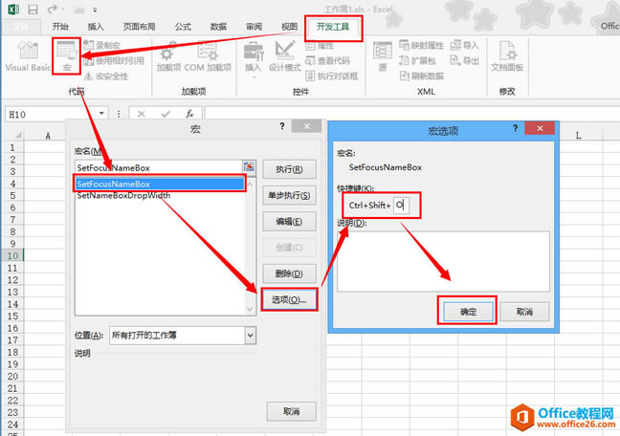The image size is (620, 436).
Task: Click View Code (查看代码)
Action: (328, 61)
